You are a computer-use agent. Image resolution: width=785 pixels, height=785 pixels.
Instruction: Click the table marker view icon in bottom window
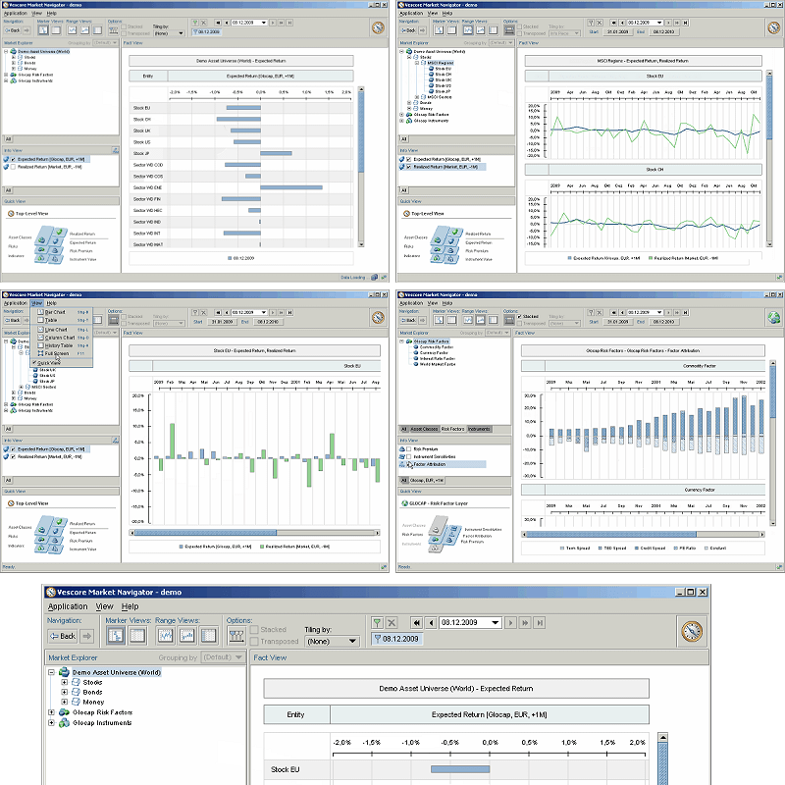[138, 636]
